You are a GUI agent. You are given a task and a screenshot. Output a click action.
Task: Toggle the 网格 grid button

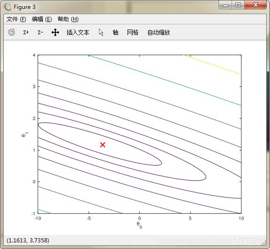133,32
